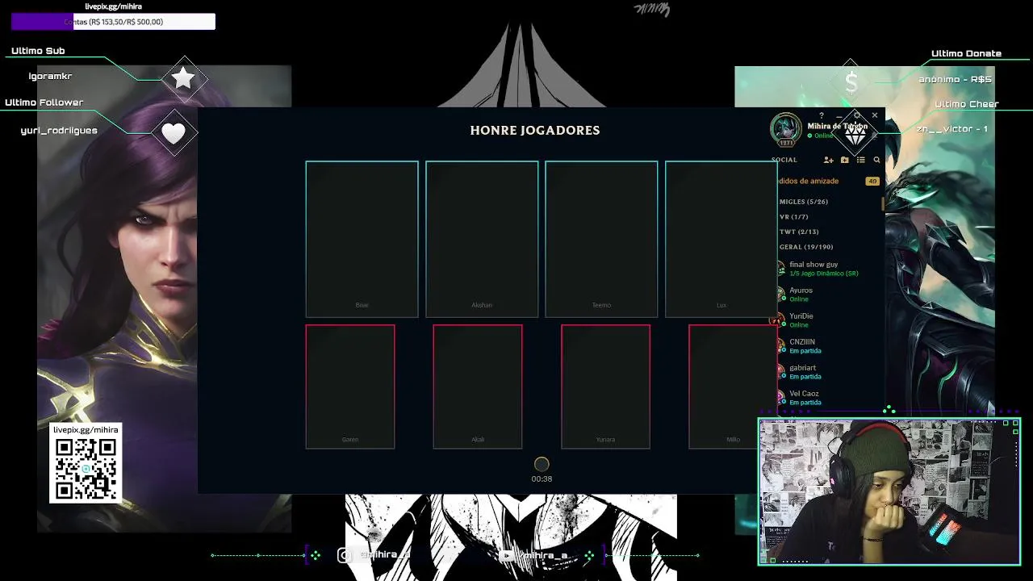1033x581 pixels.
Task: Expand the MIGLES (5/26) friend group
Action: point(804,202)
